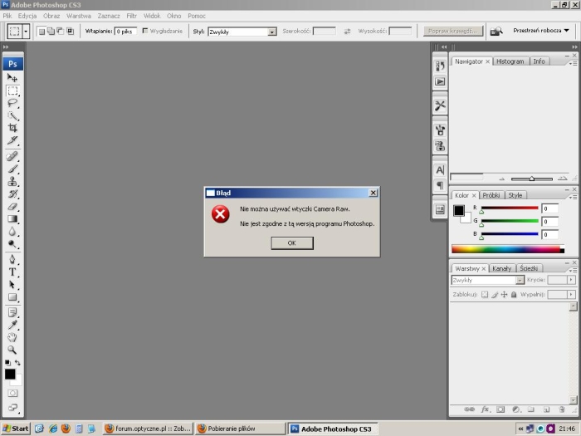This screenshot has height=436, width=581.
Task: Select the Rectangle shape tool
Action: pyautogui.click(x=12, y=297)
